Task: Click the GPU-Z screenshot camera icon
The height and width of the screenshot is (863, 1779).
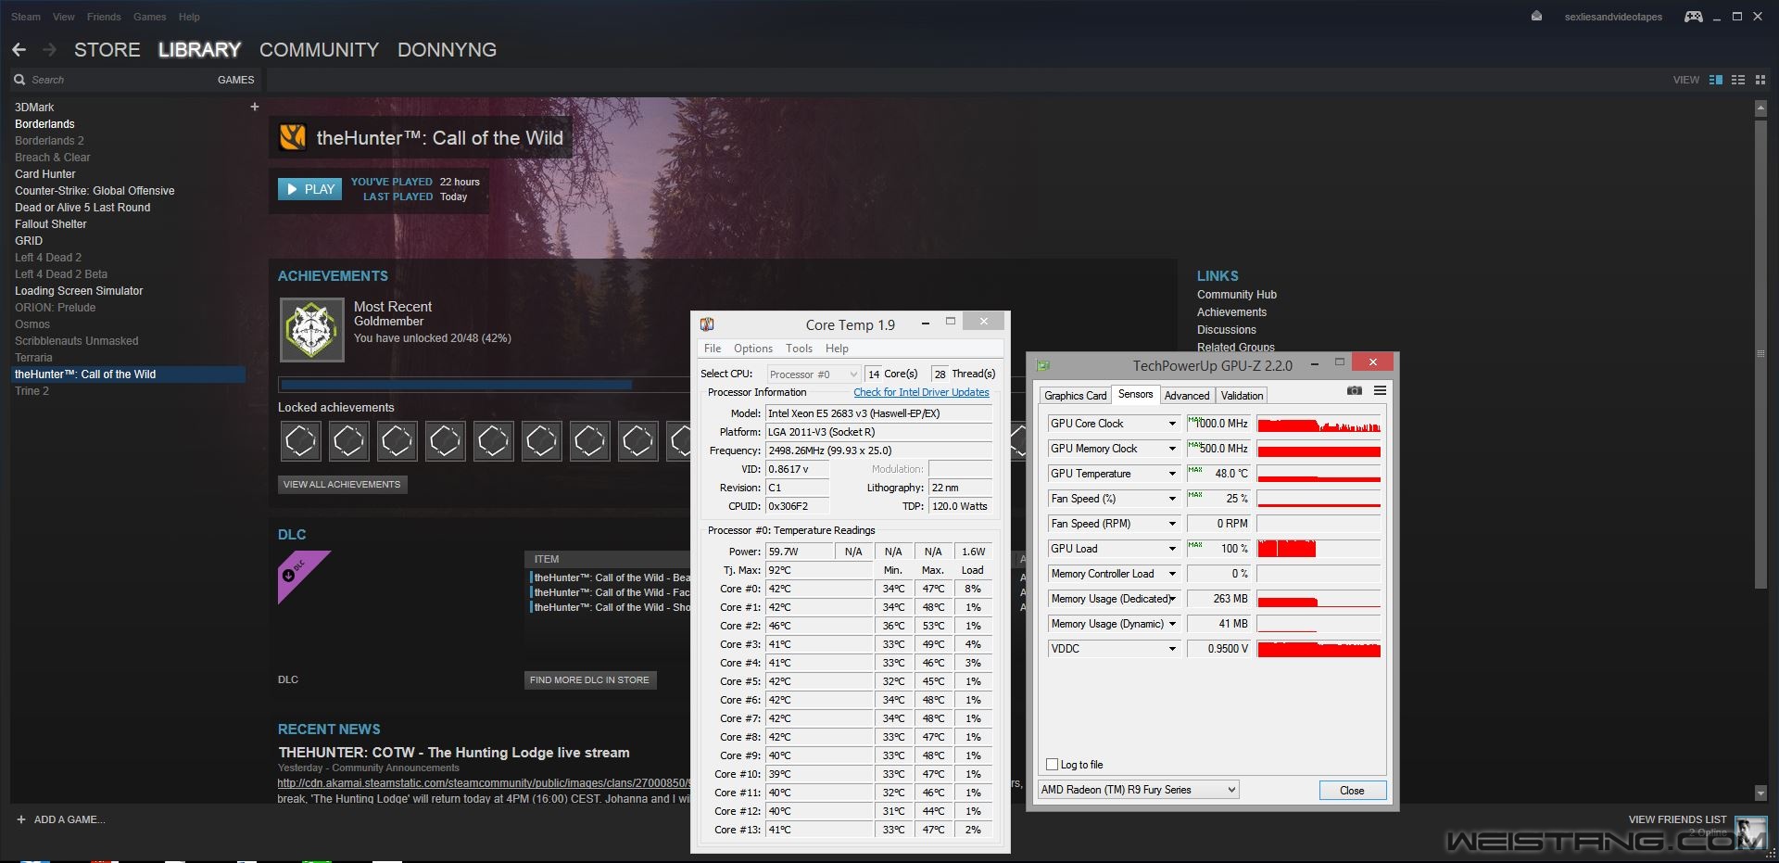Action: (x=1355, y=391)
